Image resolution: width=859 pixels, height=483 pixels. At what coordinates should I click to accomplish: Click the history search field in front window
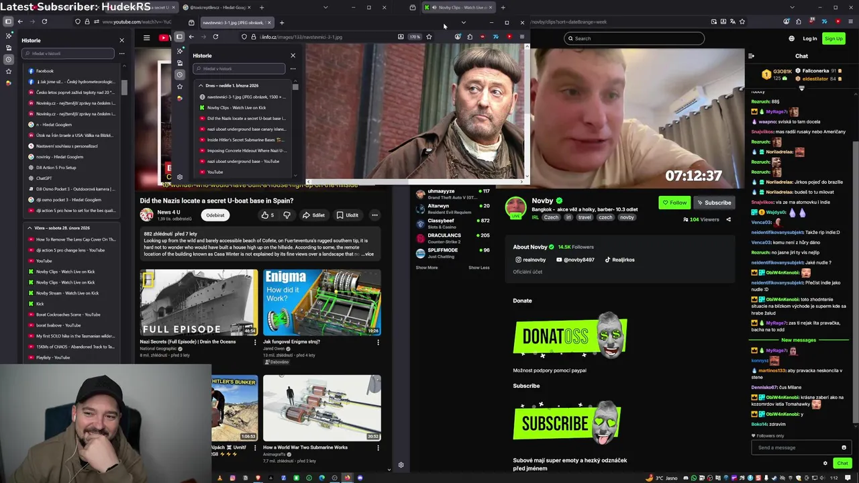(x=239, y=68)
